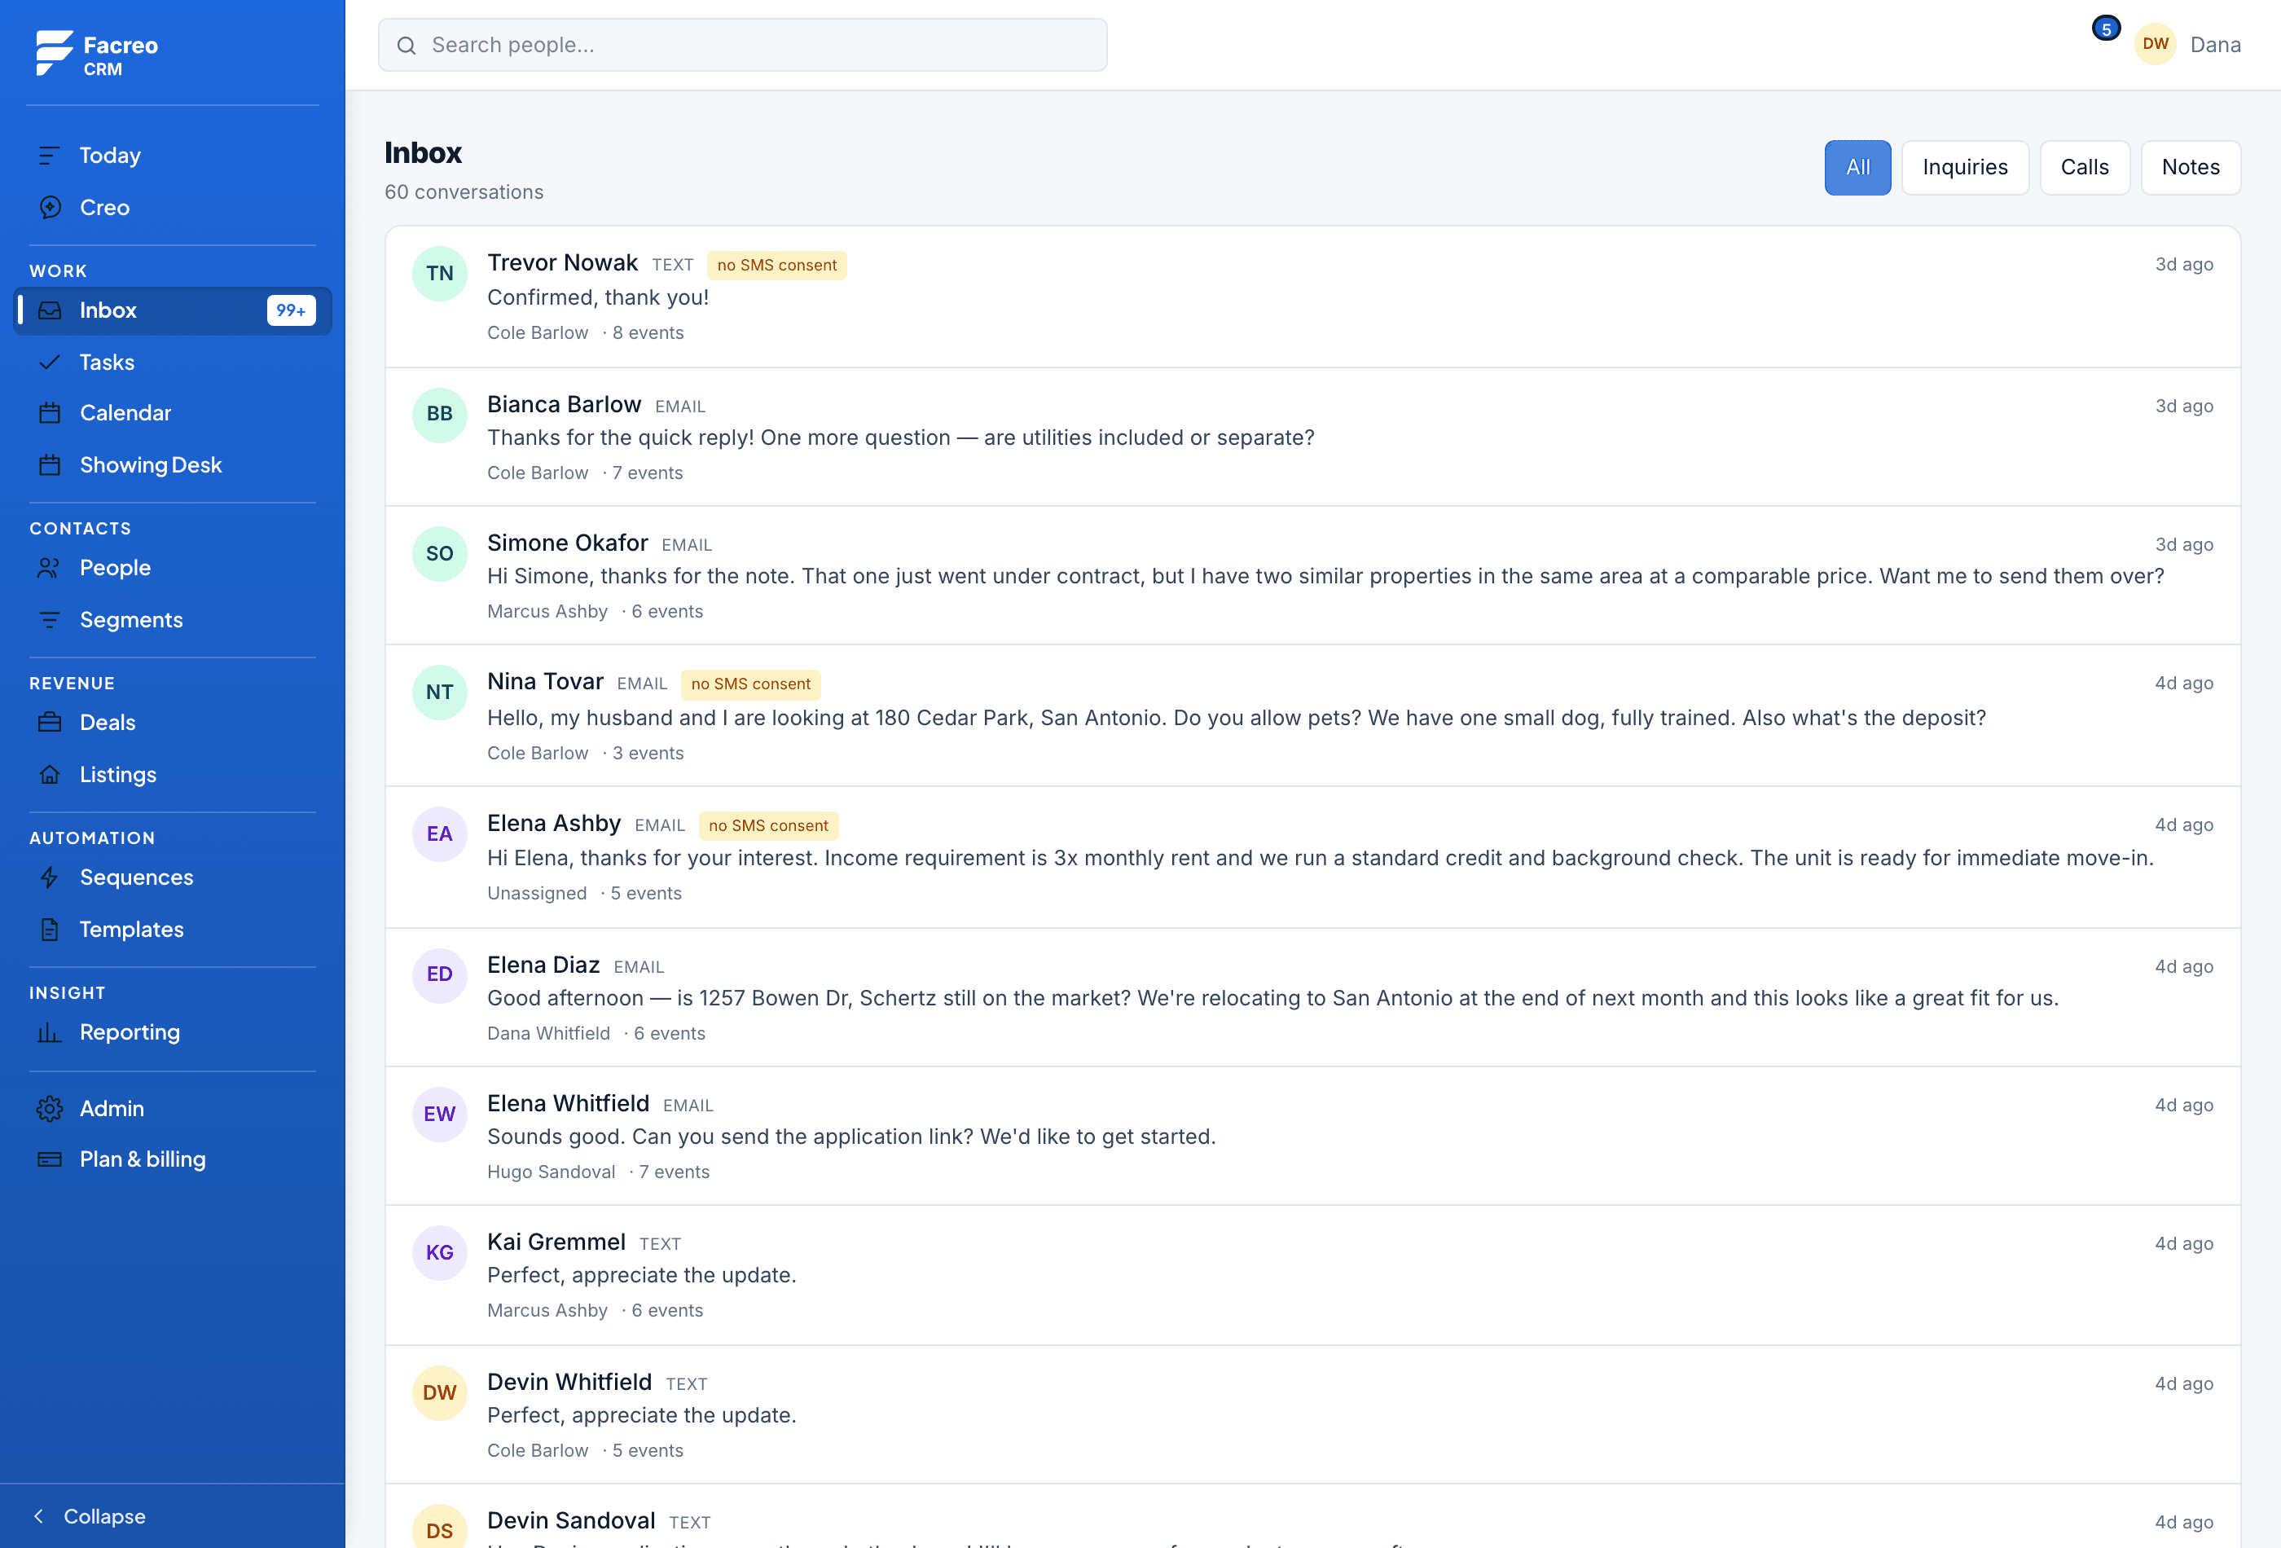Open the Deals briefcase icon

coord(49,723)
